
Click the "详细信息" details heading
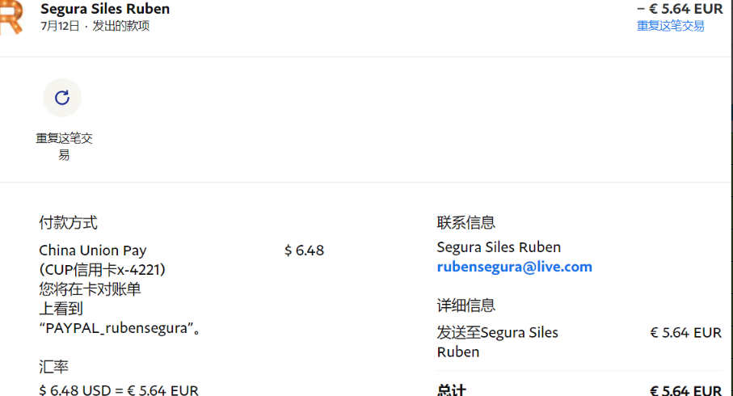465,305
